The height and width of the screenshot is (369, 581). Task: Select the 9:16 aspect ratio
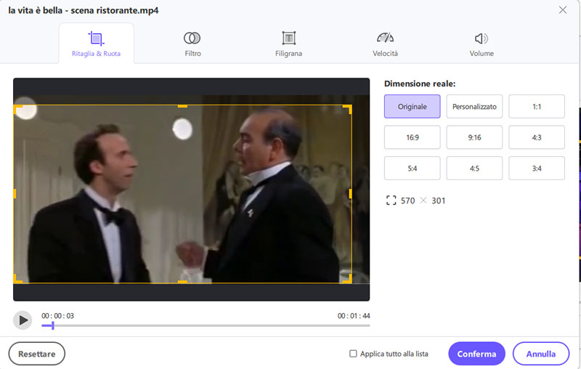point(474,137)
